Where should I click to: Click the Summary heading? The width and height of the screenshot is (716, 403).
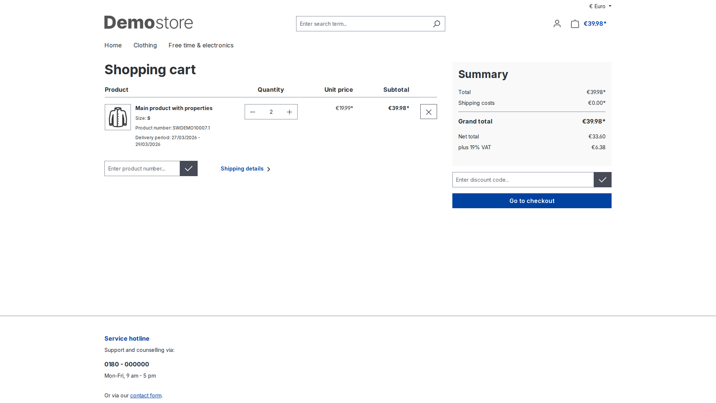[x=483, y=74]
